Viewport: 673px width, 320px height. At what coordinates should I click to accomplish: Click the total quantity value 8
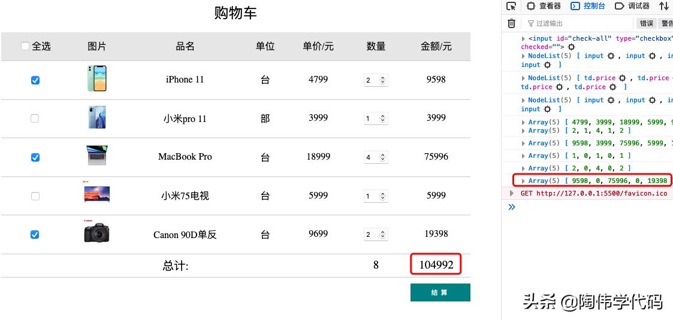(x=376, y=265)
